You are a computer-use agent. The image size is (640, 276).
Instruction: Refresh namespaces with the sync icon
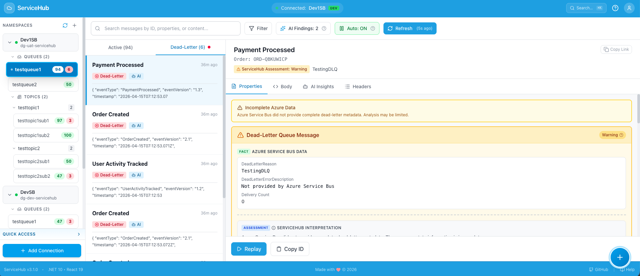point(65,25)
